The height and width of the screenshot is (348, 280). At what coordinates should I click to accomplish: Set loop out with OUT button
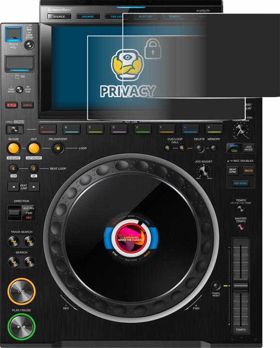pos(34,148)
